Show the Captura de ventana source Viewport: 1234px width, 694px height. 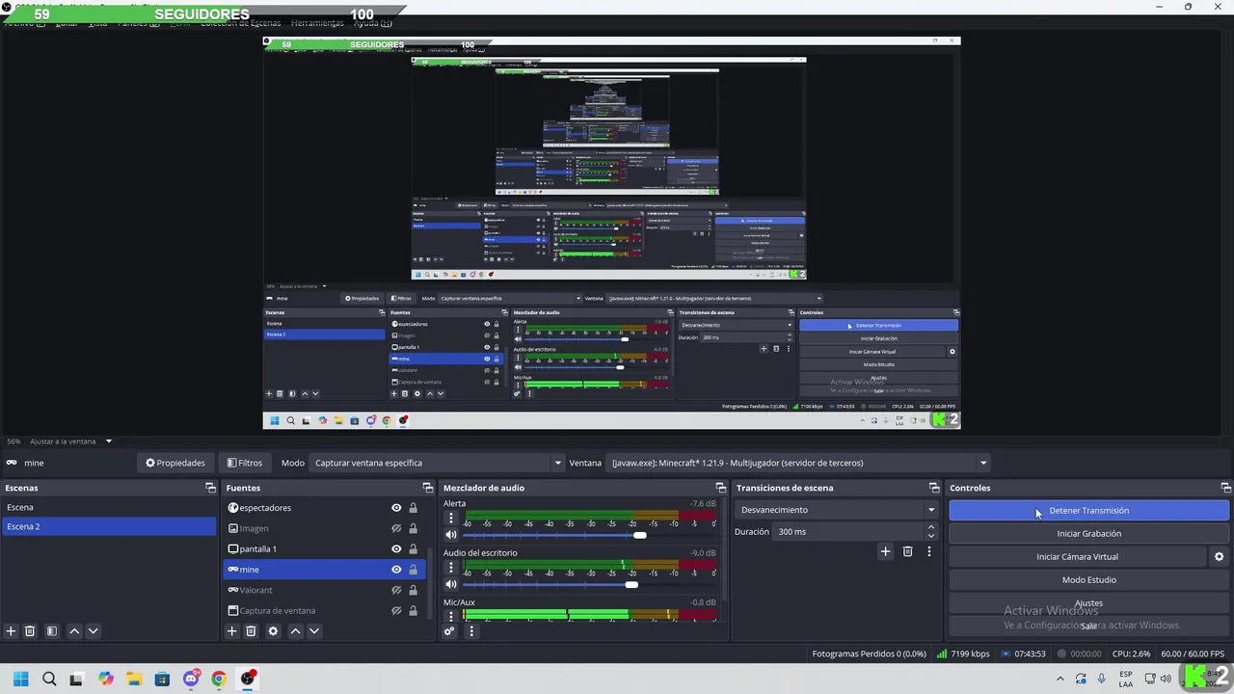[396, 610]
